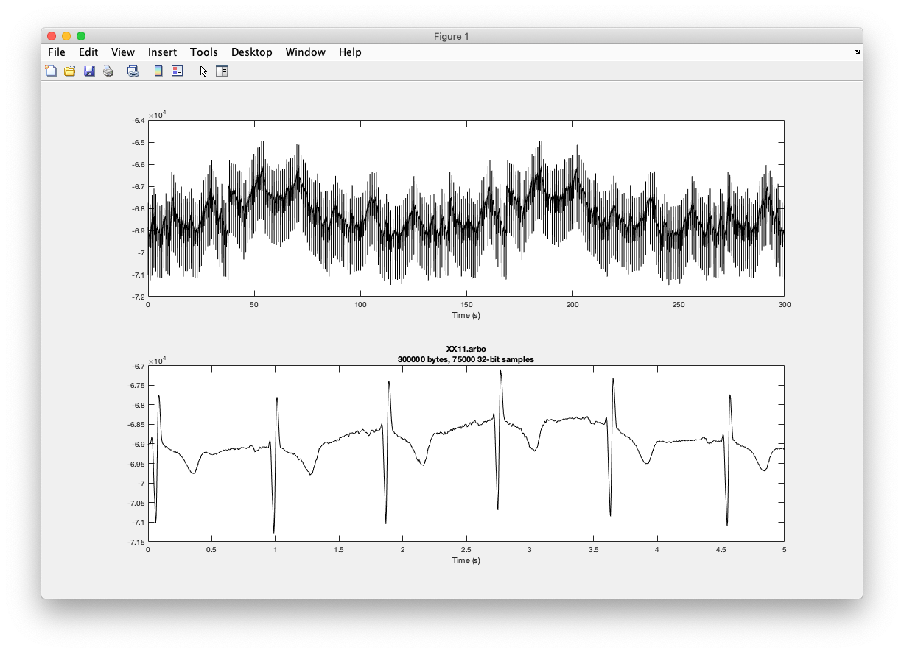Image resolution: width=904 pixels, height=653 pixels.
Task: Open the Edit menu
Action: click(88, 52)
